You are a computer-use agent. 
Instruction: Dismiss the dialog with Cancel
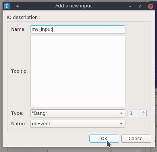(x=136, y=139)
